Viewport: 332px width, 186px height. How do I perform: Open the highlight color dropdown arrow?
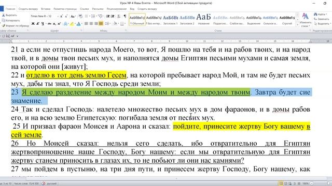(75, 24)
